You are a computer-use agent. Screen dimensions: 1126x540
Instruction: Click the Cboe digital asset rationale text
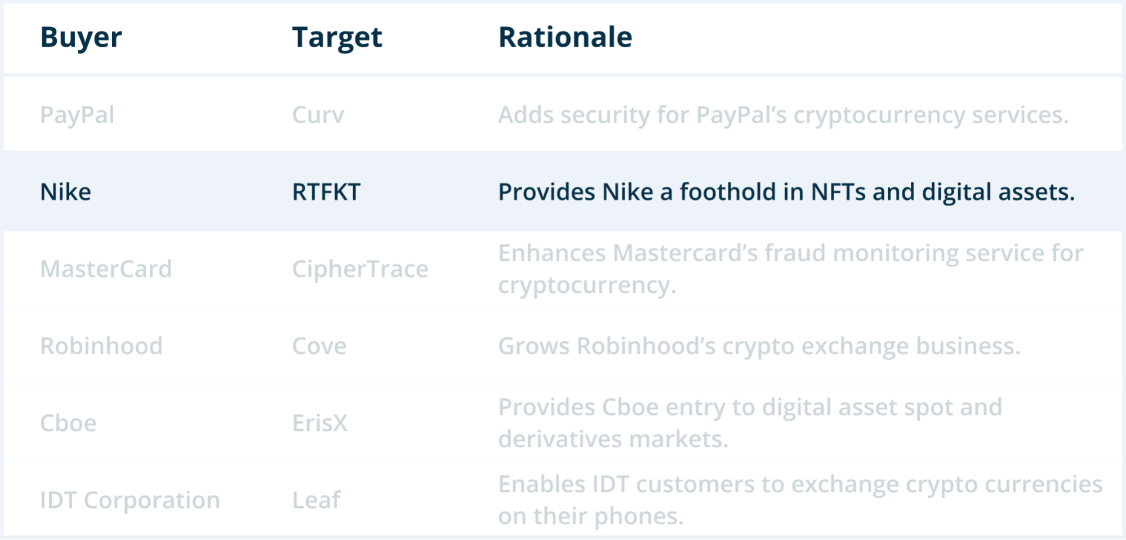[750, 423]
